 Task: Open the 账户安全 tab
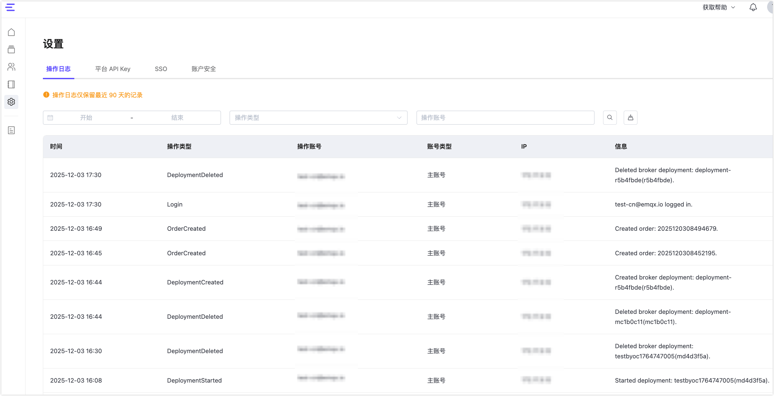(x=203, y=69)
